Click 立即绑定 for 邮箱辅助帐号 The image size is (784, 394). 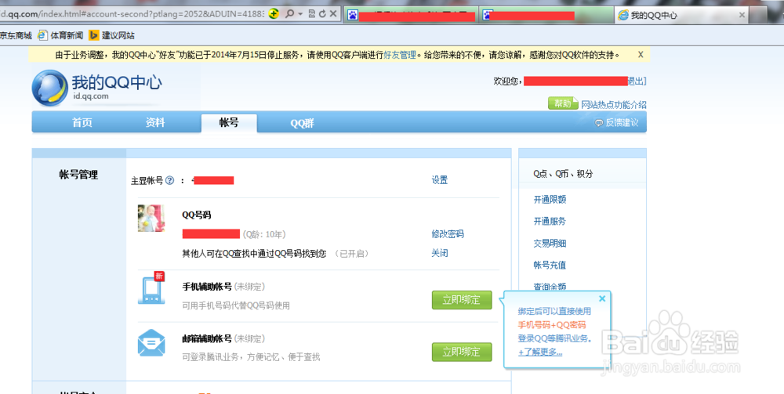tap(462, 352)
